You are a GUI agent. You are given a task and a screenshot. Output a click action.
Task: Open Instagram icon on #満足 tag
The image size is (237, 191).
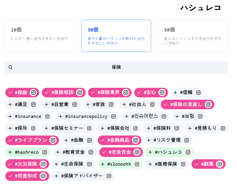33,105
